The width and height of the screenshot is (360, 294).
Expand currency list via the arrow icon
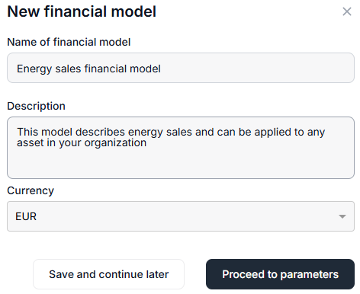(x=342, y=216)
